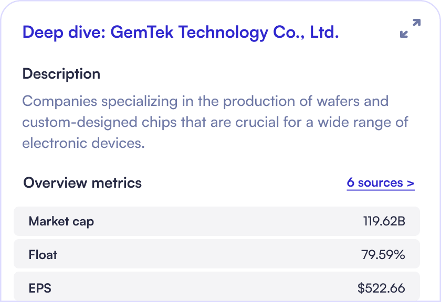The width and height of the screenshot is (441, 302).
Task: Click the Overview metrics heading
Action: (82, 183)
